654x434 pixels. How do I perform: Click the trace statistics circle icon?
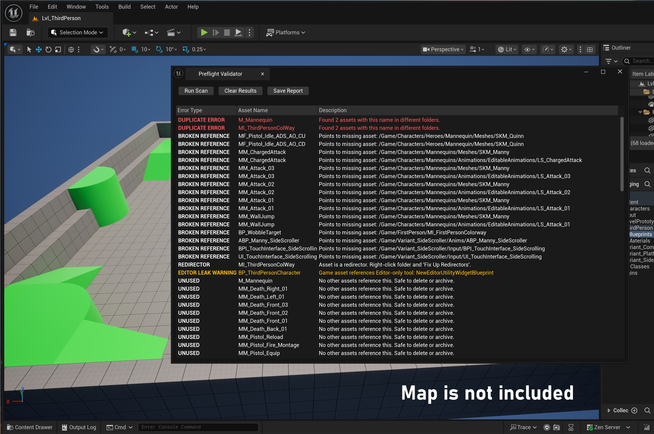(x=547, y=427)
